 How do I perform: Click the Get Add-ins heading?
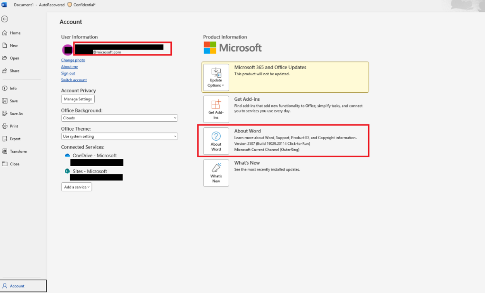247,99
